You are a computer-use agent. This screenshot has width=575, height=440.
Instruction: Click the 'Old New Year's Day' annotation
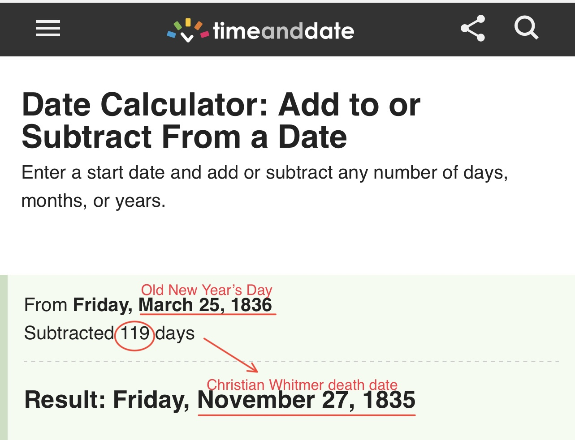click(x=207, y=290)
